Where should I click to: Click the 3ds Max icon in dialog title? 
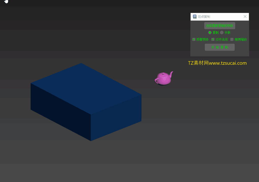point(195,16)
